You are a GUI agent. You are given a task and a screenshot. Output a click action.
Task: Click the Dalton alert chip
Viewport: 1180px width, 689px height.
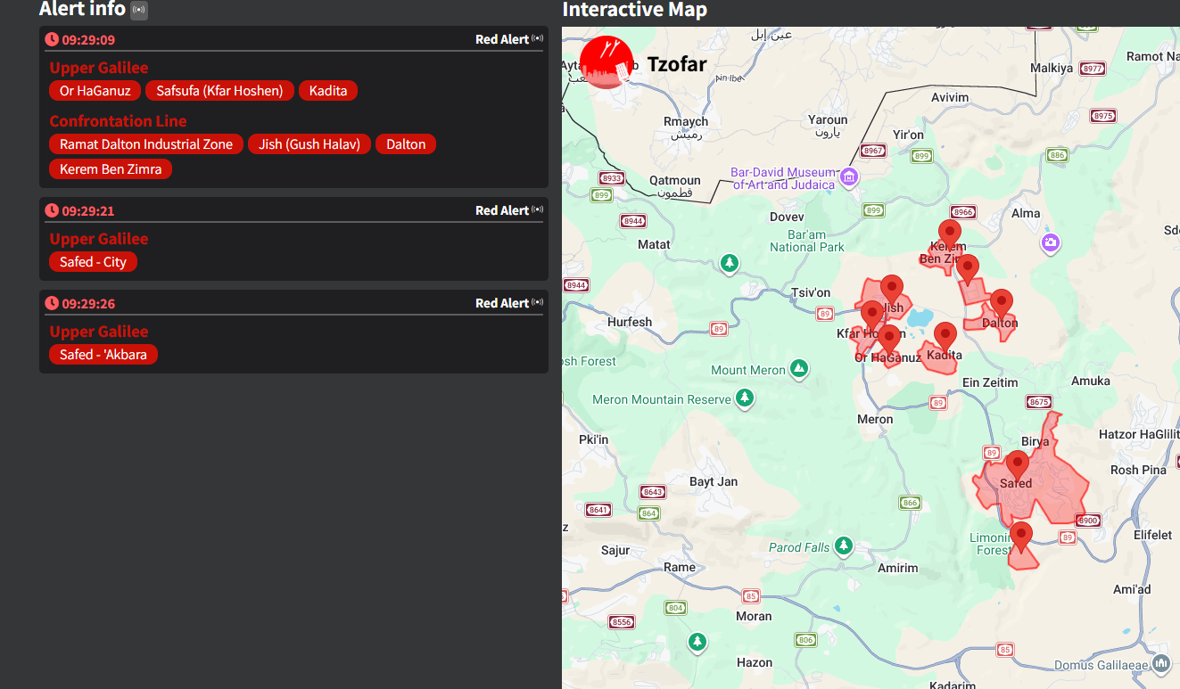tap(406, 144)
